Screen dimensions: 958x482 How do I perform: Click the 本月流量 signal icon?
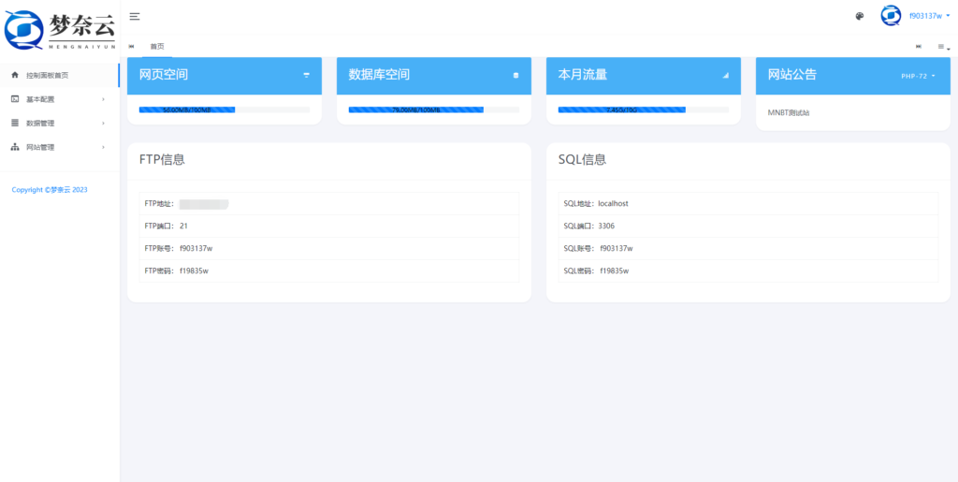coord(726,75)
